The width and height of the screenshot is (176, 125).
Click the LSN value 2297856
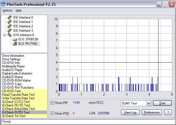104,113
